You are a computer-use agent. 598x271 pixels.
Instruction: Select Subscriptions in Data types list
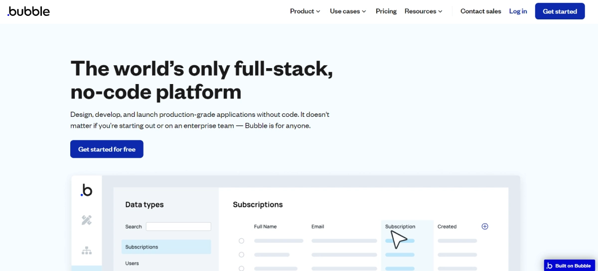click(x=166, y=247)
